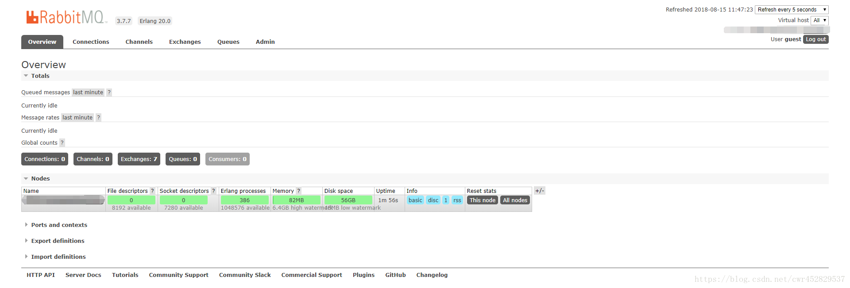850x288 pixels.
Task: Toggle node columns with +/- control
Action: tap(539, 191)
